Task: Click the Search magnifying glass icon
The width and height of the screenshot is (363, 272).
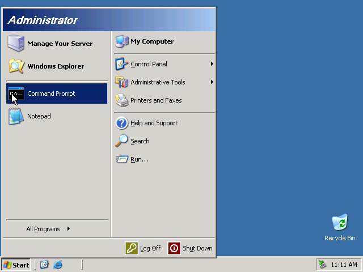Action: [121, 141]
